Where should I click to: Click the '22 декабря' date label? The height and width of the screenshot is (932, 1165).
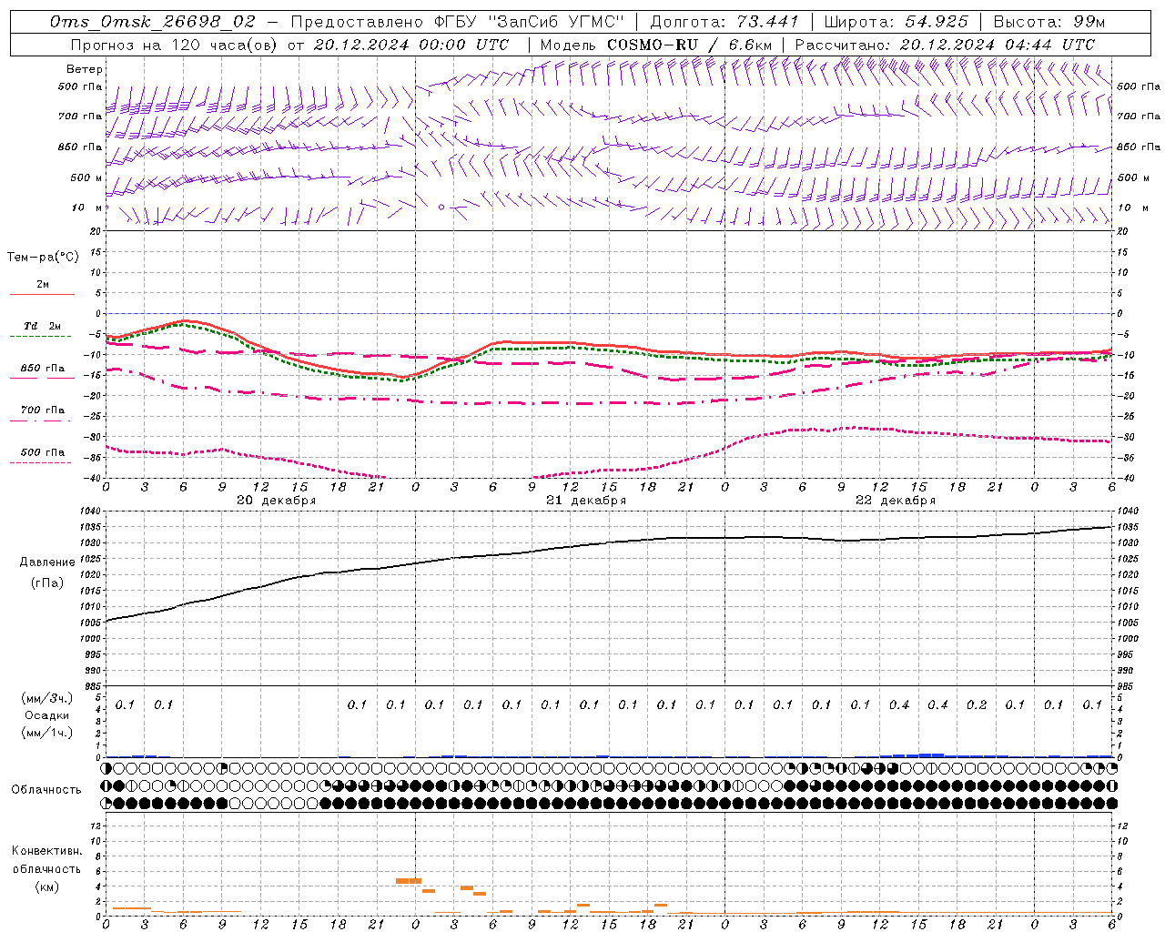896,501
